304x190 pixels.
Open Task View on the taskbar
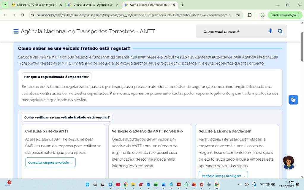[x=103, y=184]
